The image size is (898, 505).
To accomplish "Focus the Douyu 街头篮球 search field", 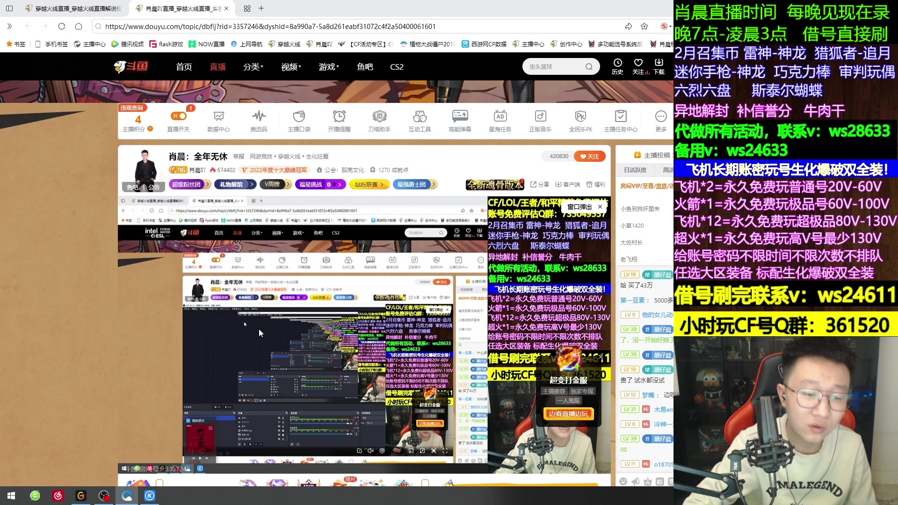I will (x=554, y=67).
